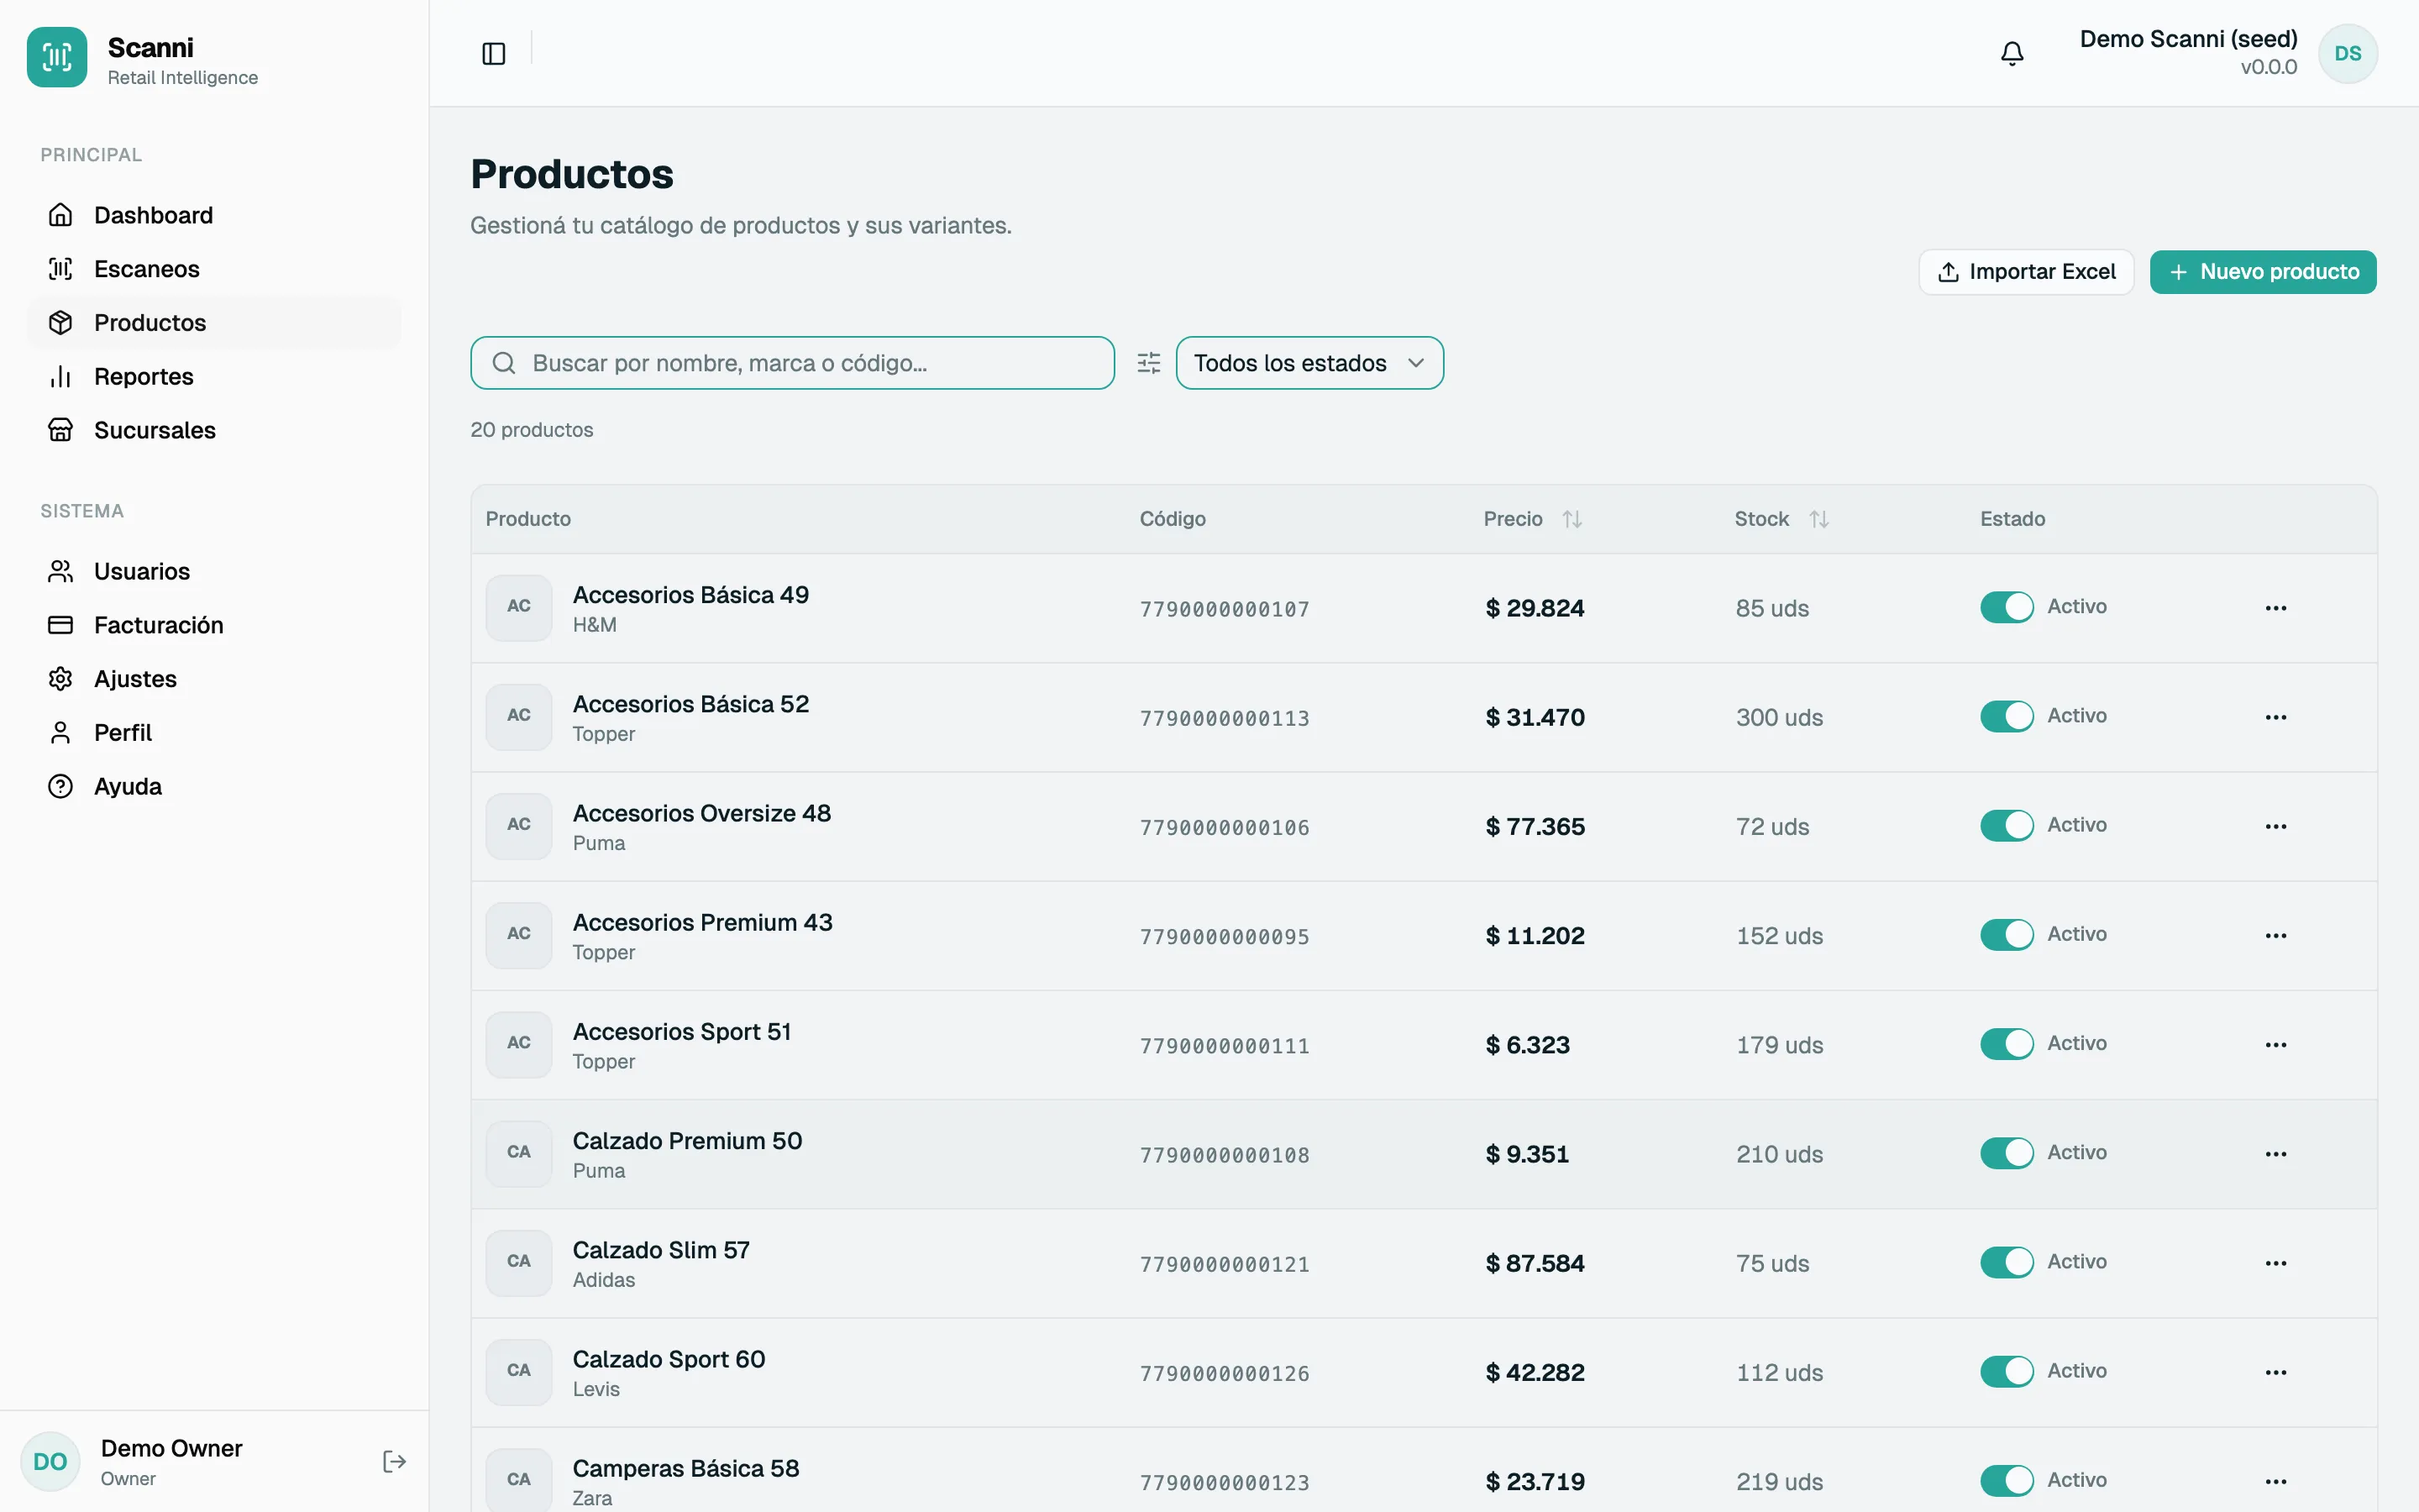The height and width of the screenshot is (1512, 2419).
Task: Select Productos in the sidebar
Action: coord(214,323)
